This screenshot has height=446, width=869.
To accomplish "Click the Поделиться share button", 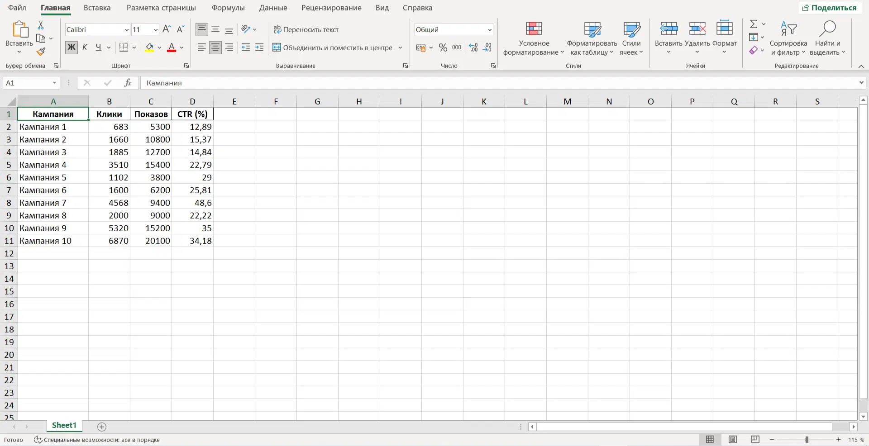I will click(830, 8).
